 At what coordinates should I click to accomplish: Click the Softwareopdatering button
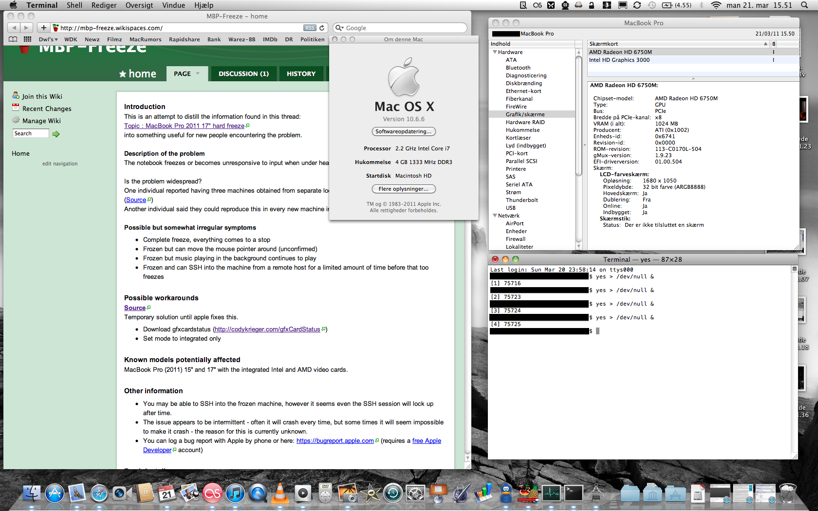pyautogui.click(x=404, y=131)
